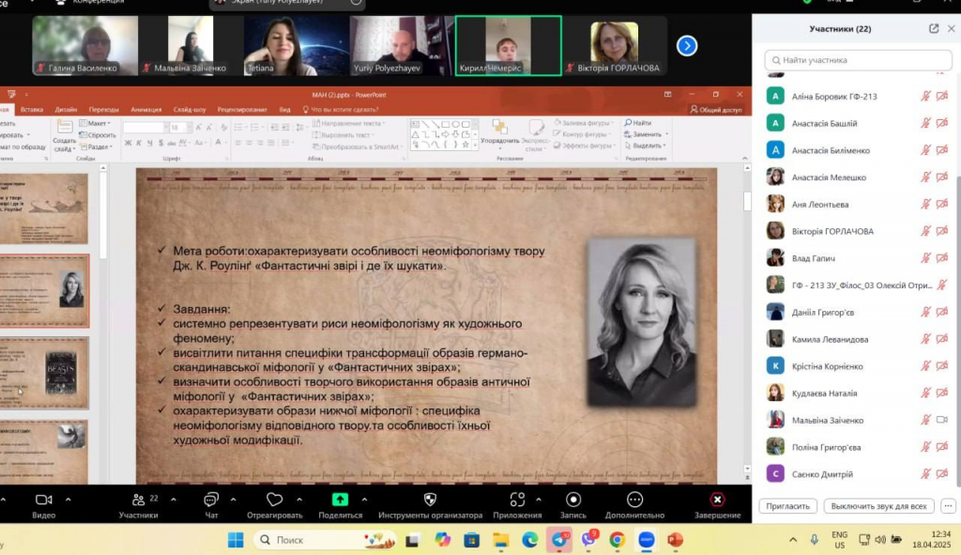Viewport: 961px width, 555px height.
Task: Click the green Share screen icon
Action: (340, 500)
